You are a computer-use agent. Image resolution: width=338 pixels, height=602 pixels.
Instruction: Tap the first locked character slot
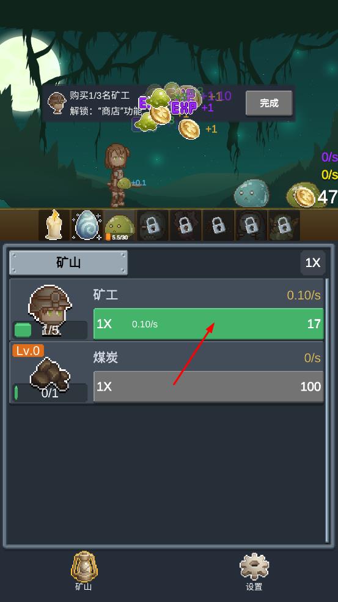pyautogui.click(x=153, y=225)
